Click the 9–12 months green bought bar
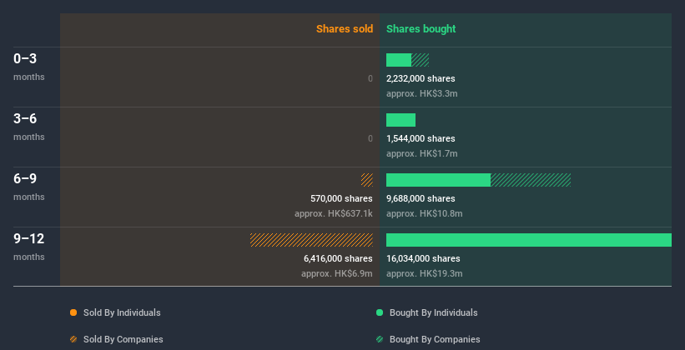 click(x=529, y=240)
